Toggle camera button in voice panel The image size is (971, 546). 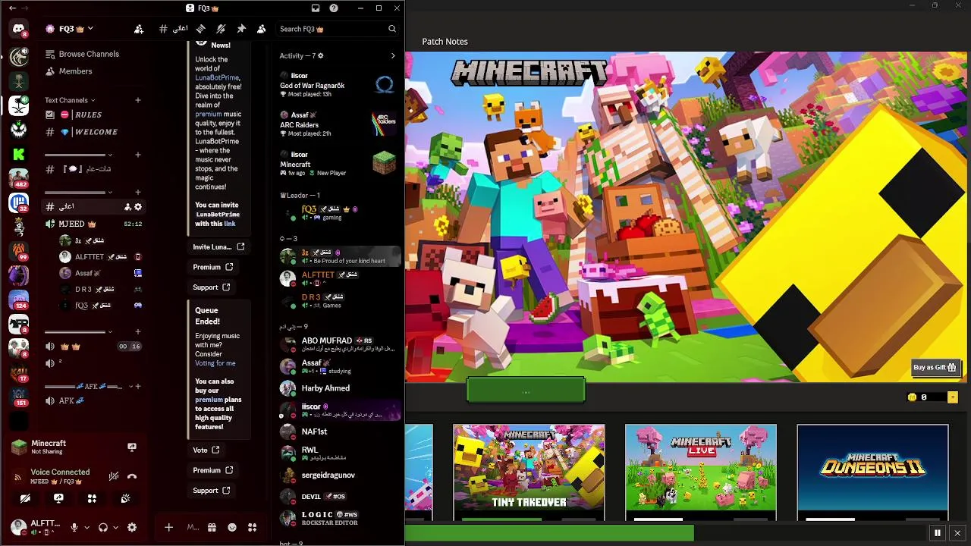25,498
